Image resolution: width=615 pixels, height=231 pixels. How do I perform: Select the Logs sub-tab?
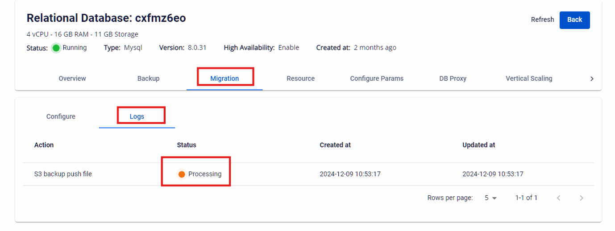pyautogui.click(x=137, y=116)
